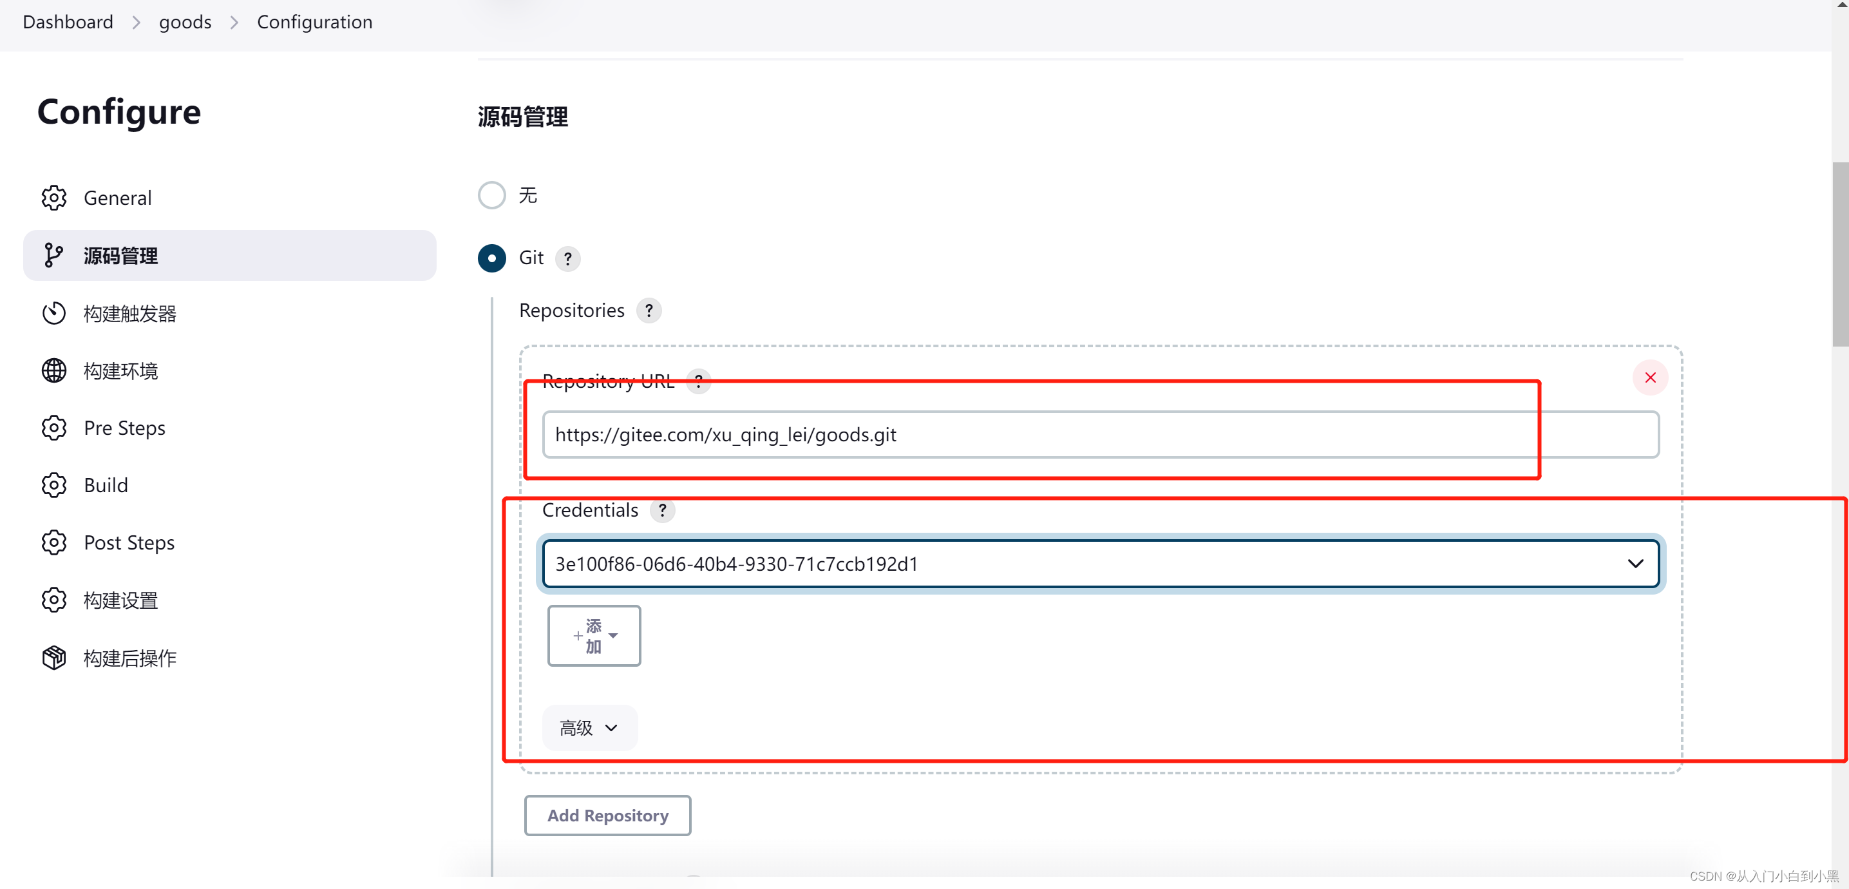Select the 无 radio button
The image size is (1849, 889).
tap(491, 195)
